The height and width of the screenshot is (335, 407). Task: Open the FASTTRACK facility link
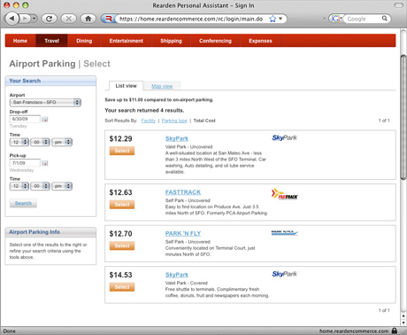(183, 192)
